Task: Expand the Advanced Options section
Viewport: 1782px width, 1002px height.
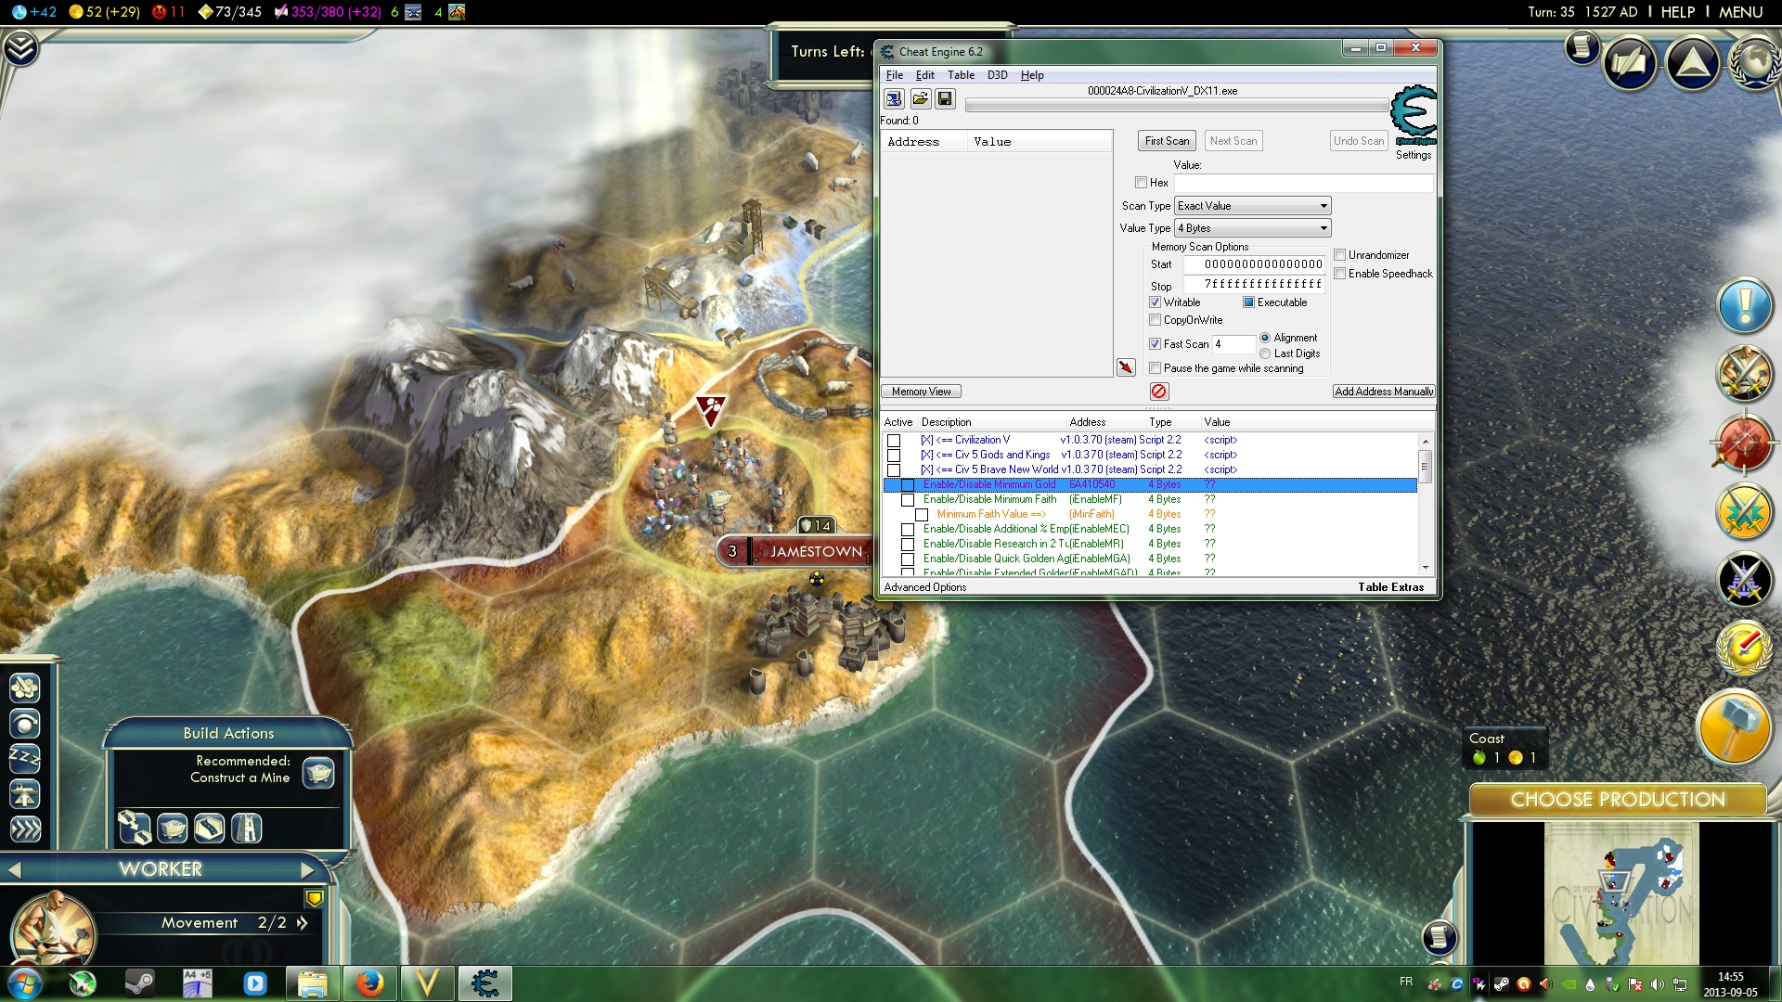Action: (924, 587)
